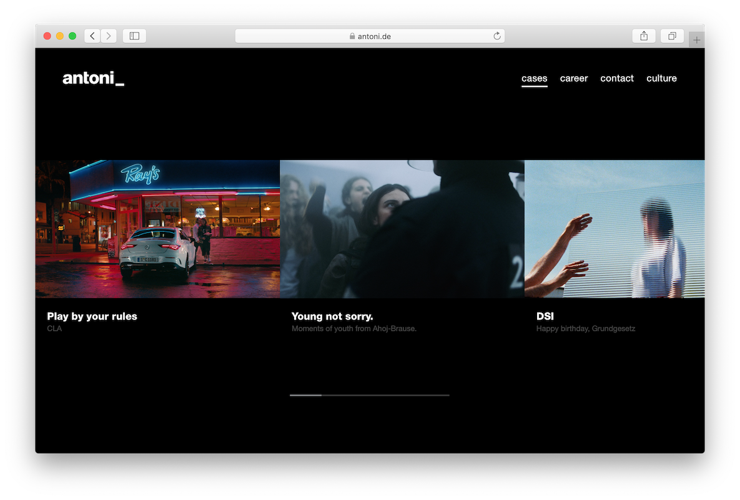The height and width of the screenshot is (500, 740).
Task: Click the antoni.de address bar
Action: [x=370, y=36]
